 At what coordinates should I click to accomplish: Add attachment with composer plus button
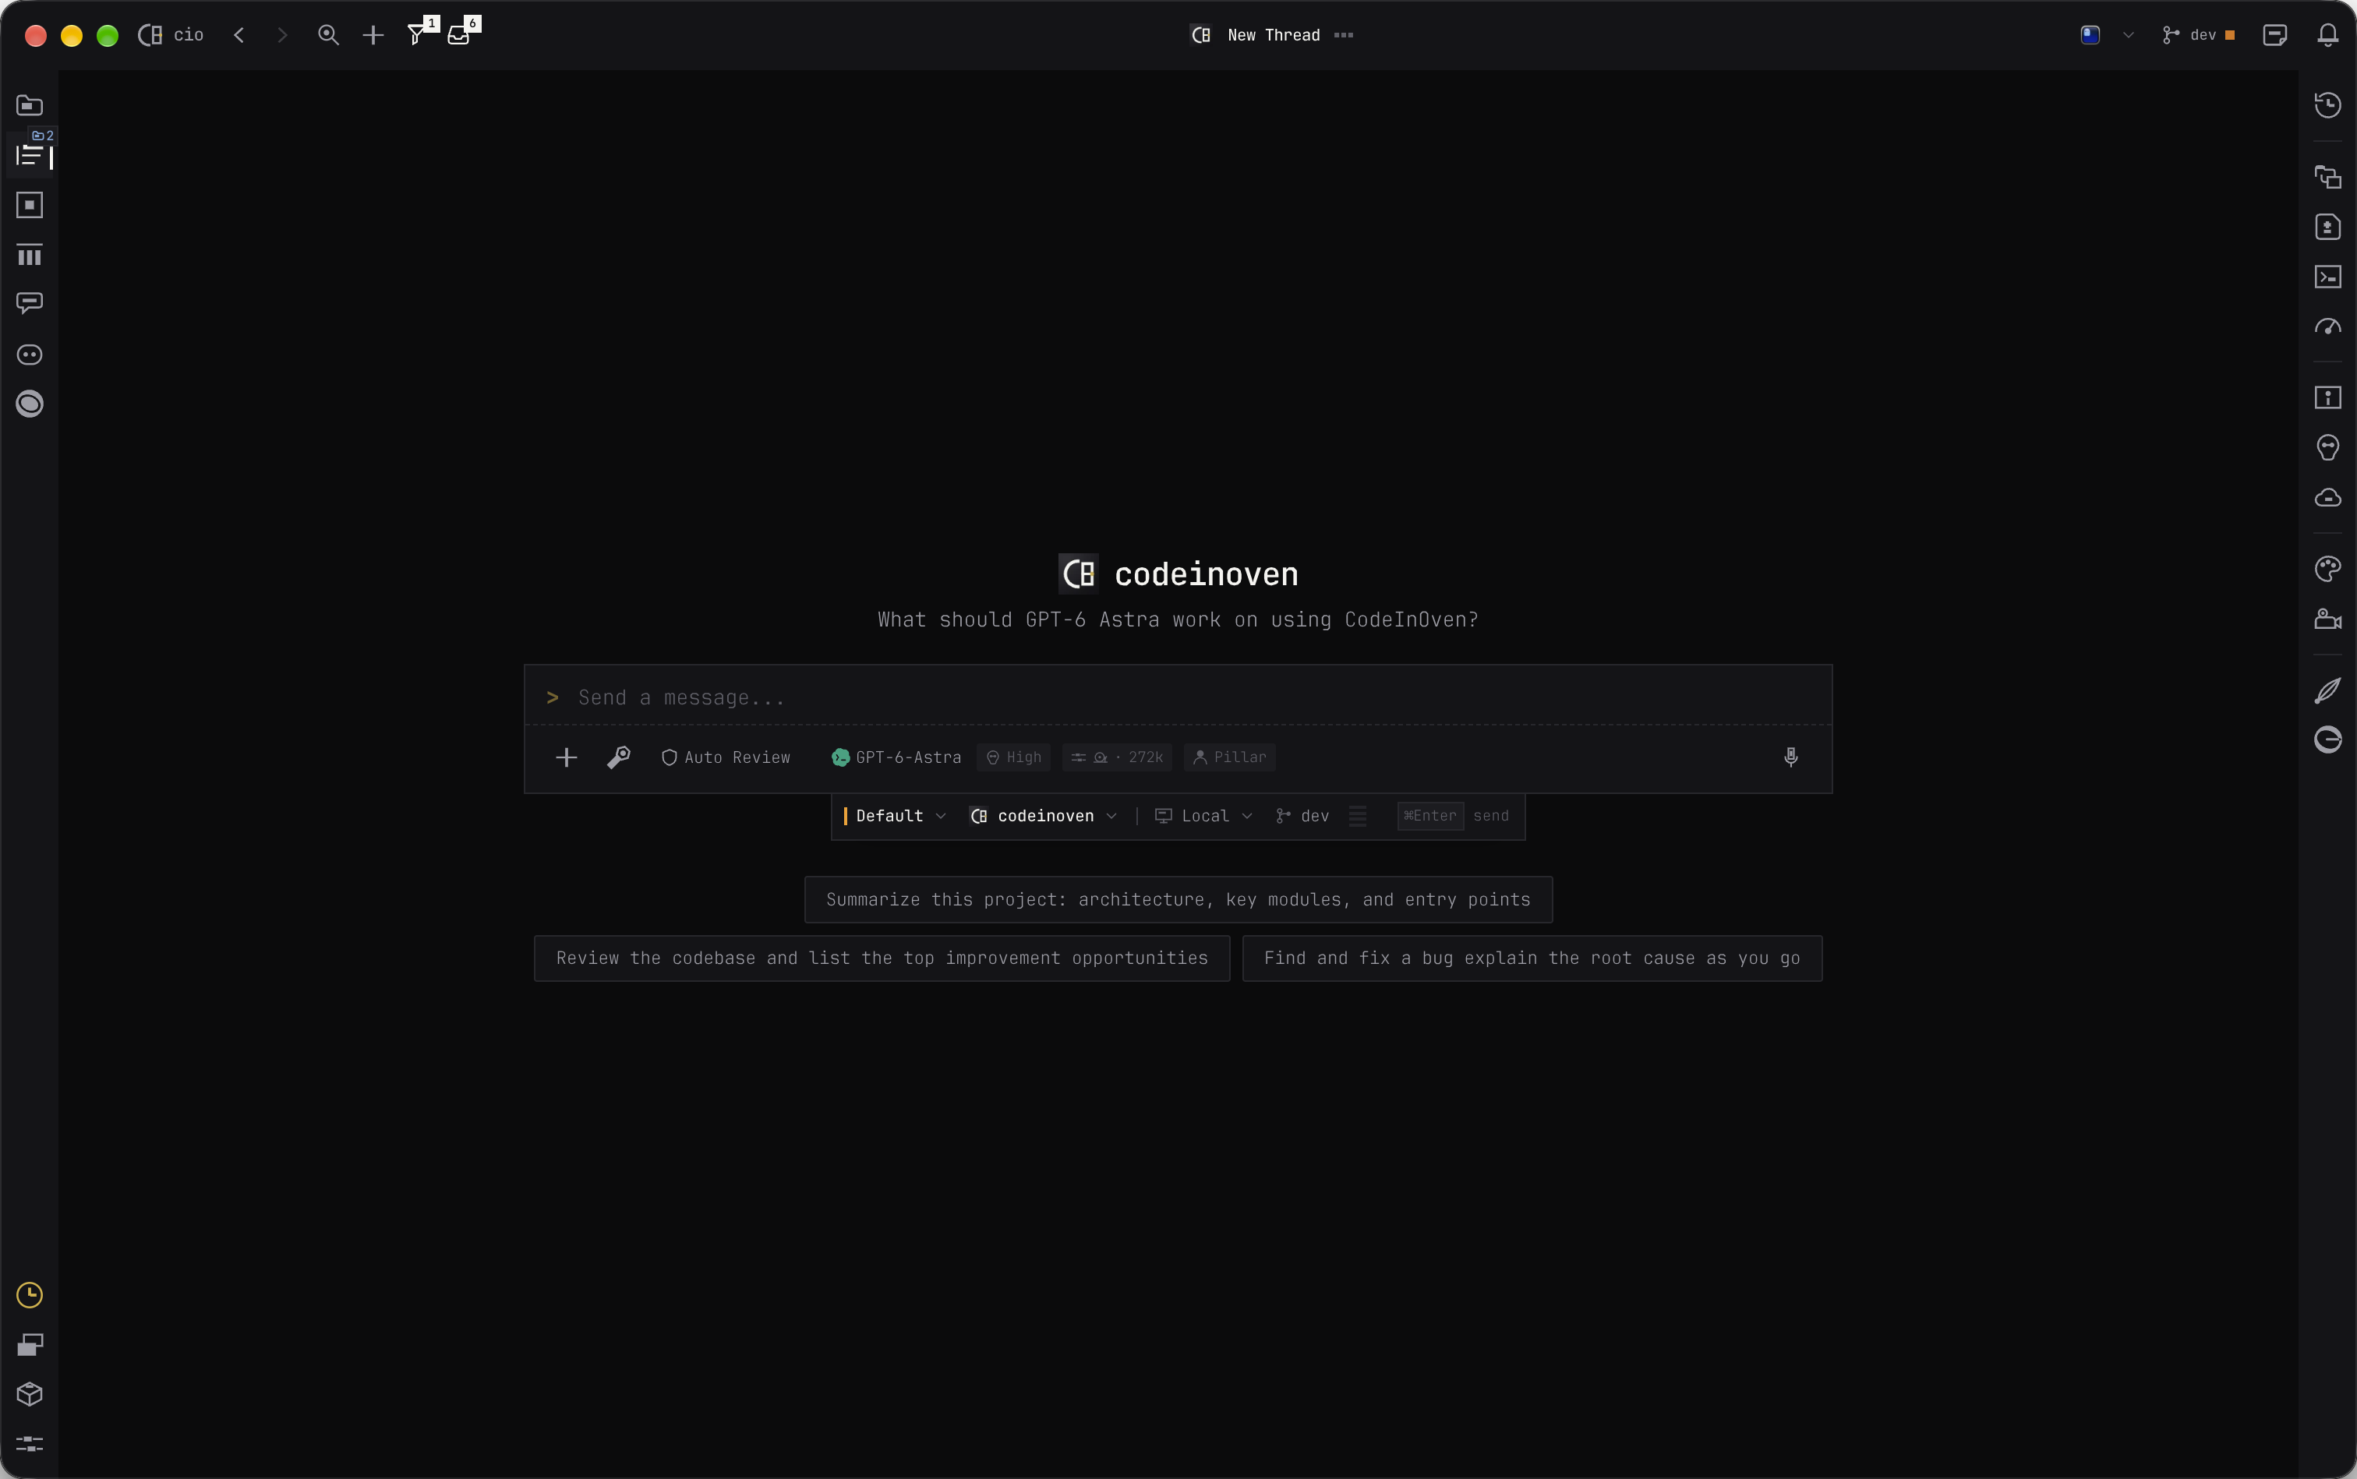[566, 757]
